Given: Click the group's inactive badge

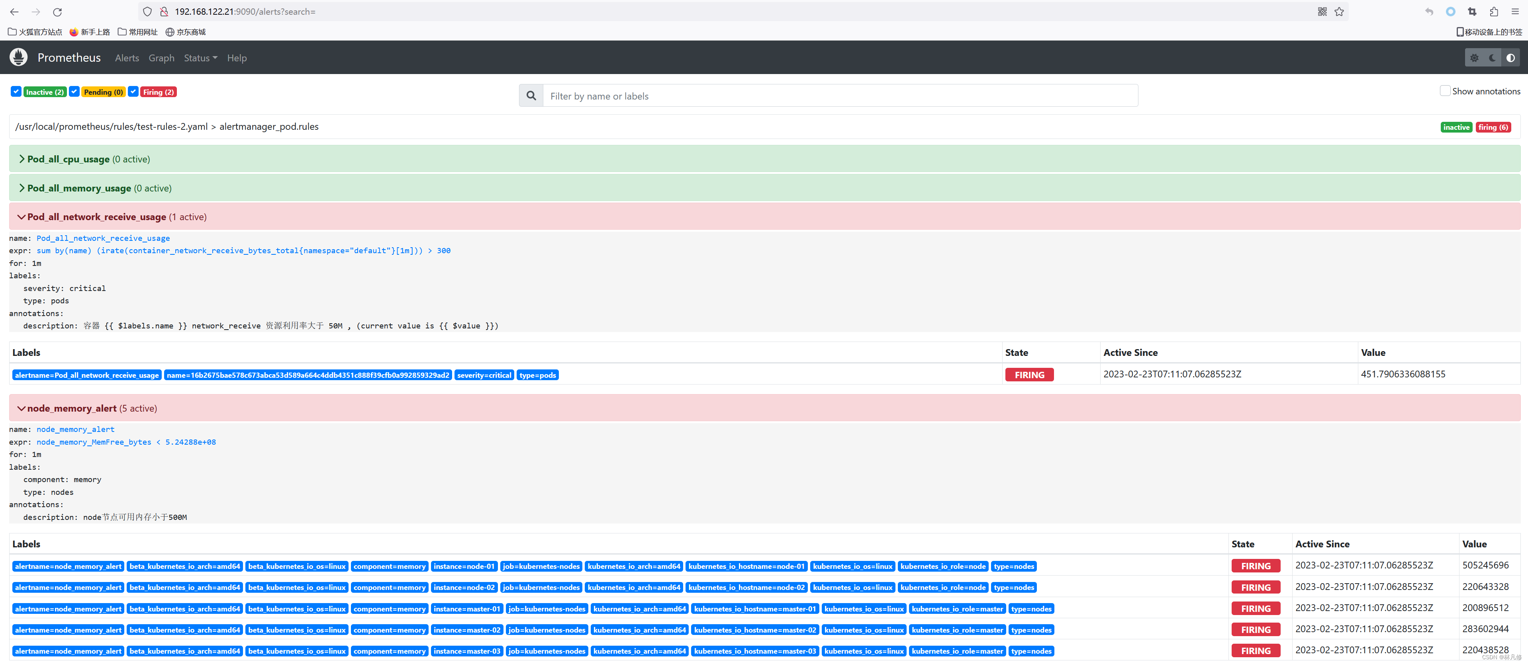Looking at the screenshot, I should tap(1456, 127).
